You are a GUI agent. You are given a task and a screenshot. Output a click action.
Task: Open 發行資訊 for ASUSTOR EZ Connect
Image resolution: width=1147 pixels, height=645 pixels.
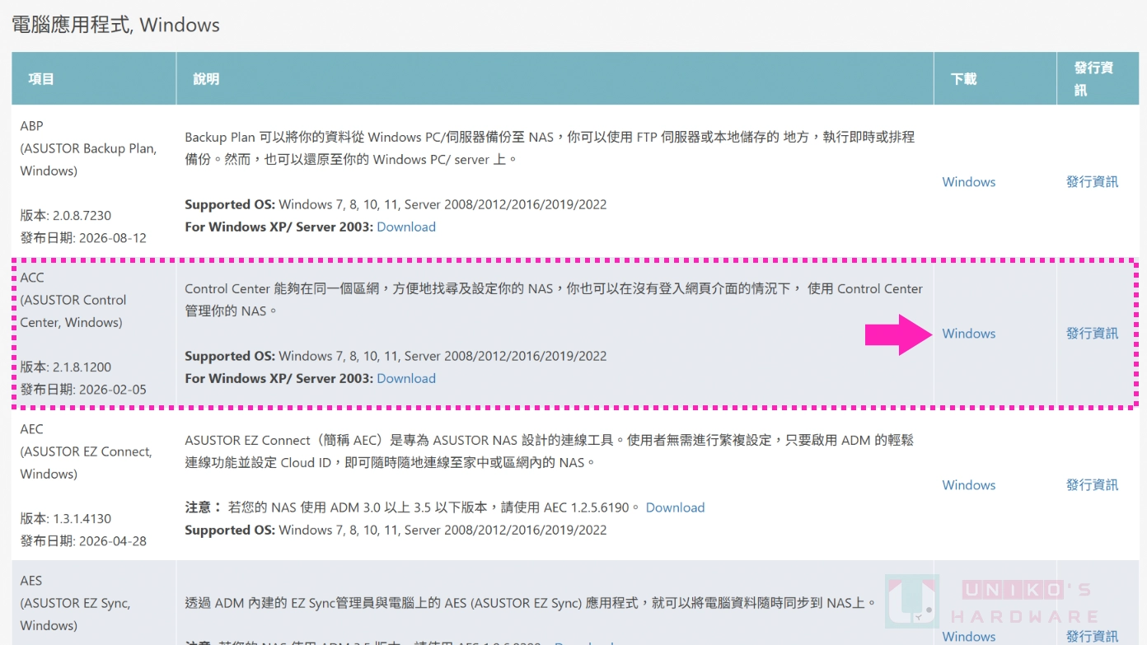click(x=1092, y=485)
